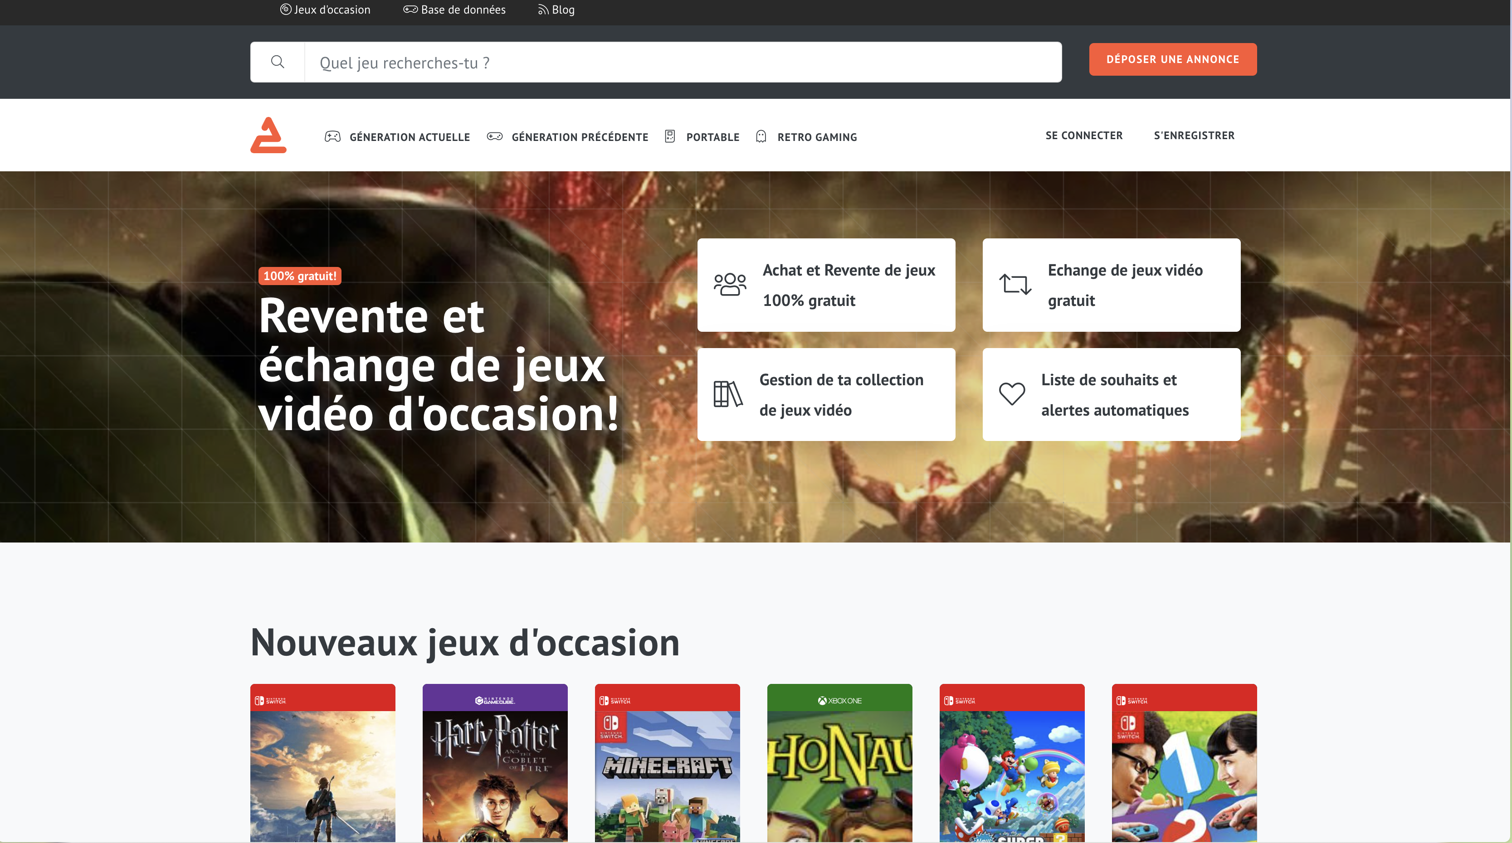This screenshot has height=843, width=1512.
Task: Click the heart icon in Liste de souhaits card
Action: [x=1012, y=394]
